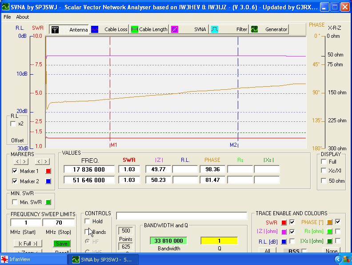Open the Cable Length measurement mode
This screenshot has height=265, width=352.
(134, 29)
